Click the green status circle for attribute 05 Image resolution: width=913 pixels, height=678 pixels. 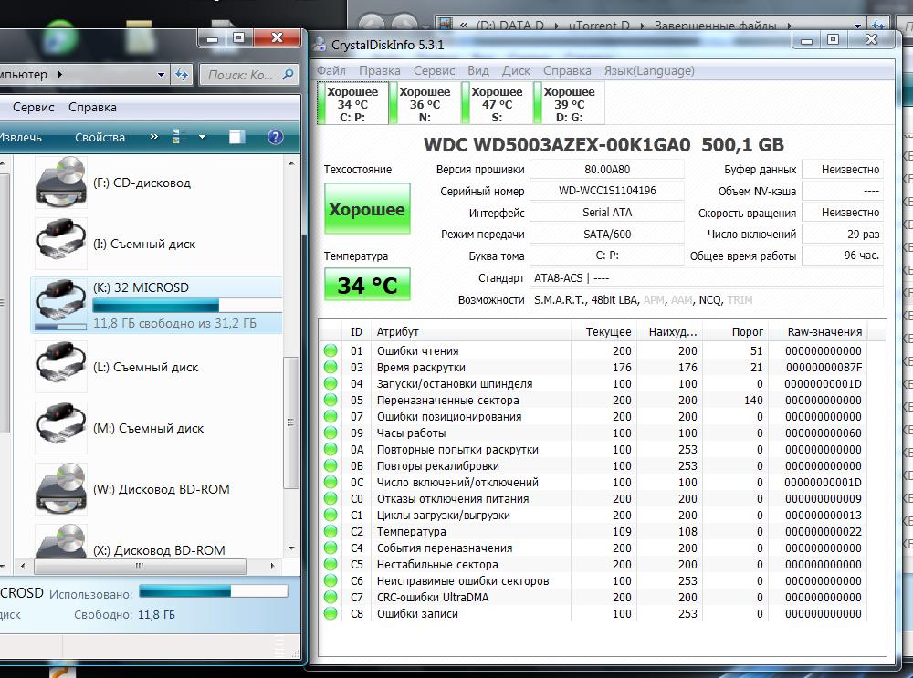[330, 401]
